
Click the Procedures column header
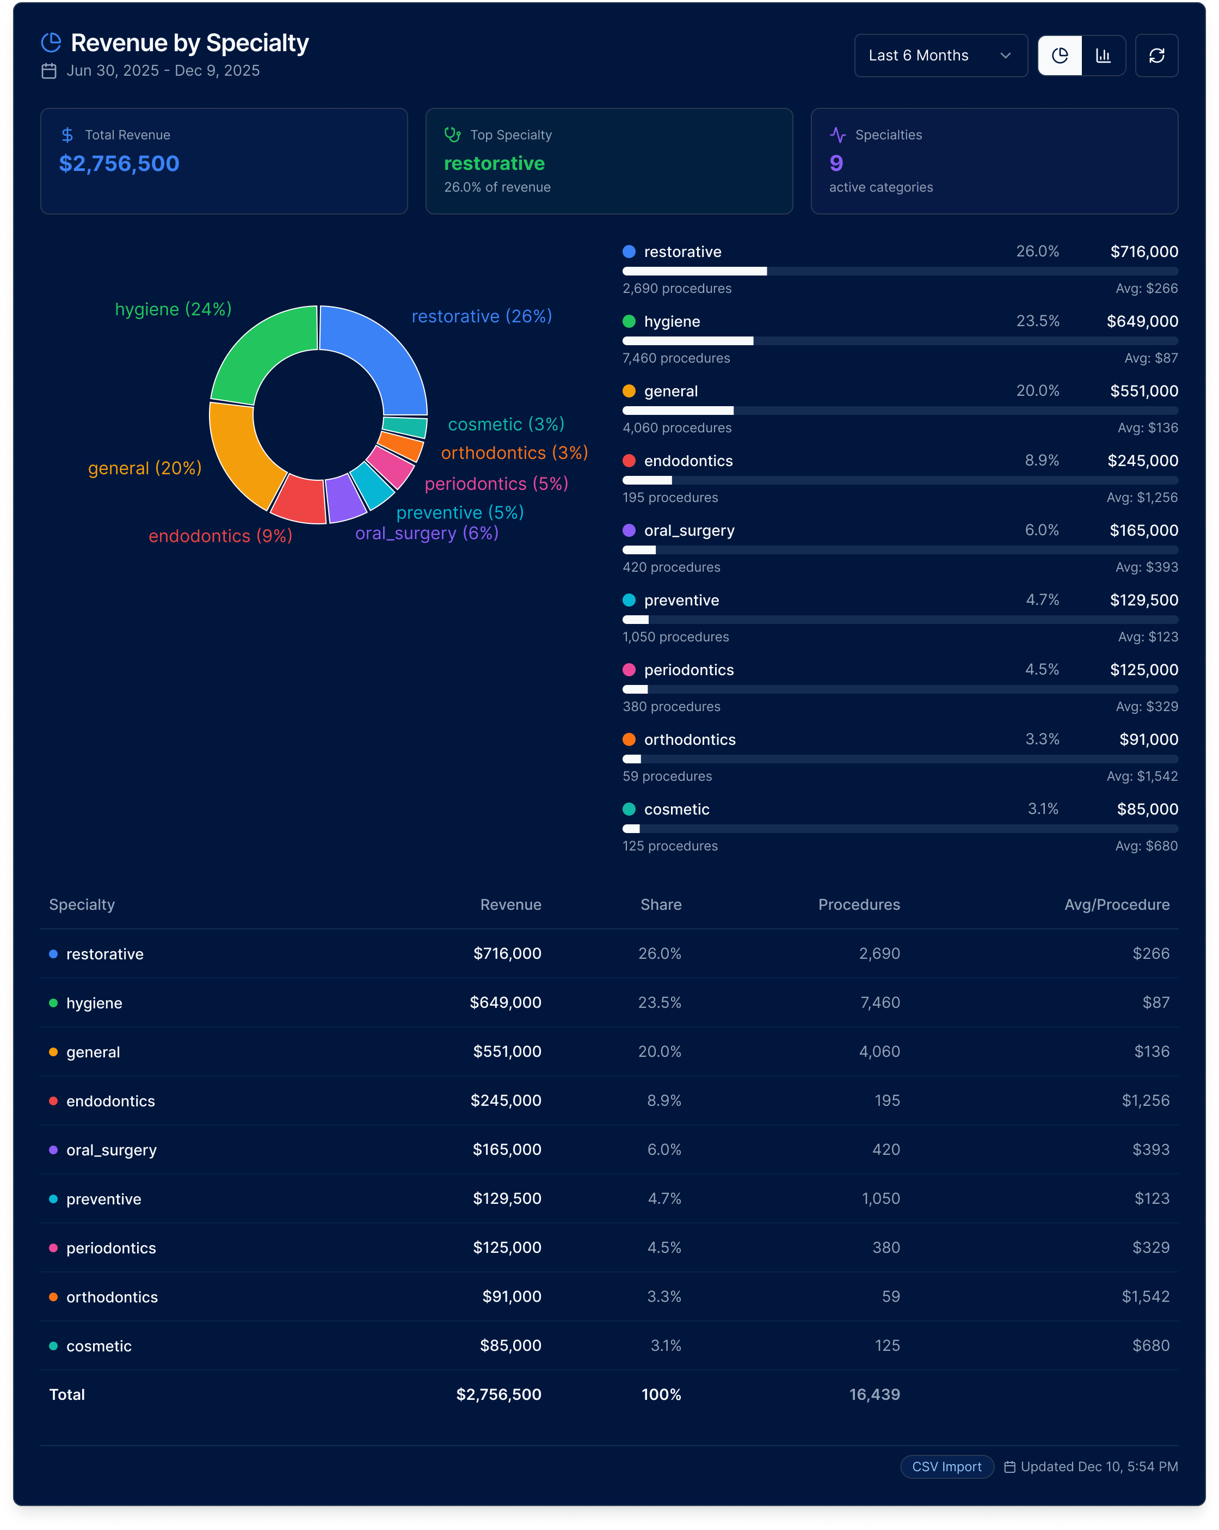tap(858, 905)
